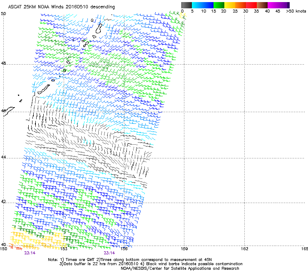Click longitude label 159

[184, 249]
